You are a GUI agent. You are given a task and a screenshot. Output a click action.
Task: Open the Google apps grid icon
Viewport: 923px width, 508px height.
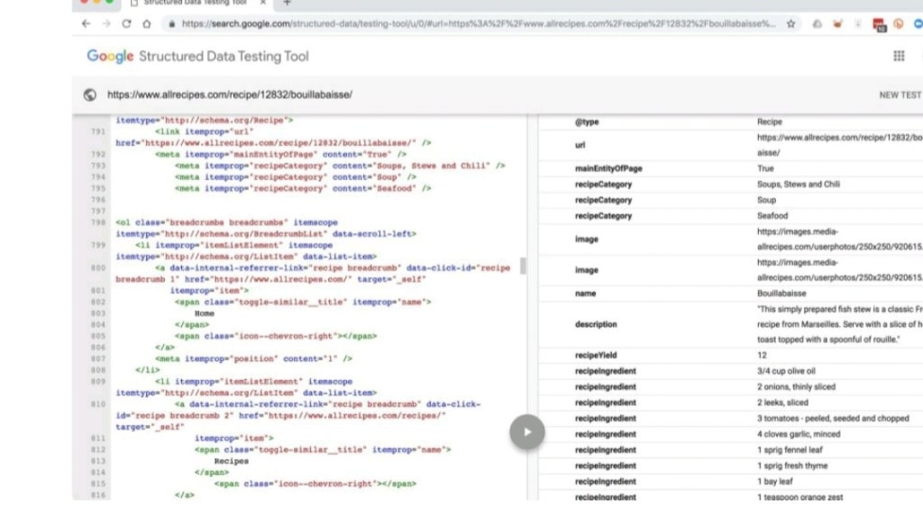point(899,56)
